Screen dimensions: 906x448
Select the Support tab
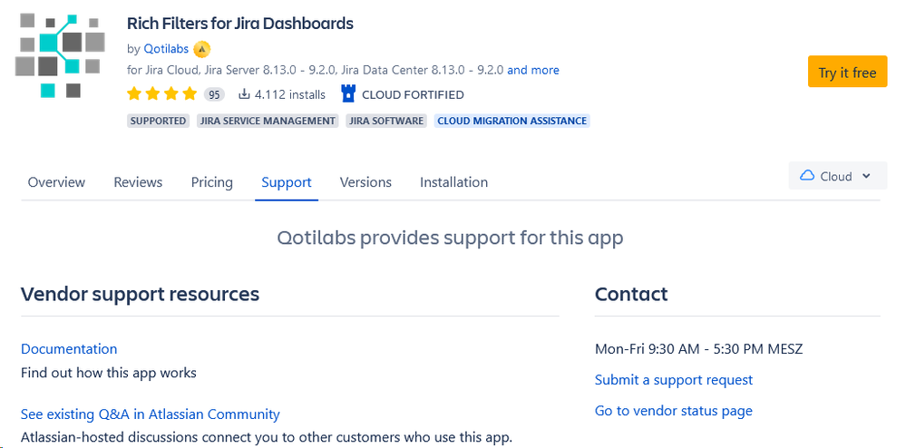click(287, 182)
